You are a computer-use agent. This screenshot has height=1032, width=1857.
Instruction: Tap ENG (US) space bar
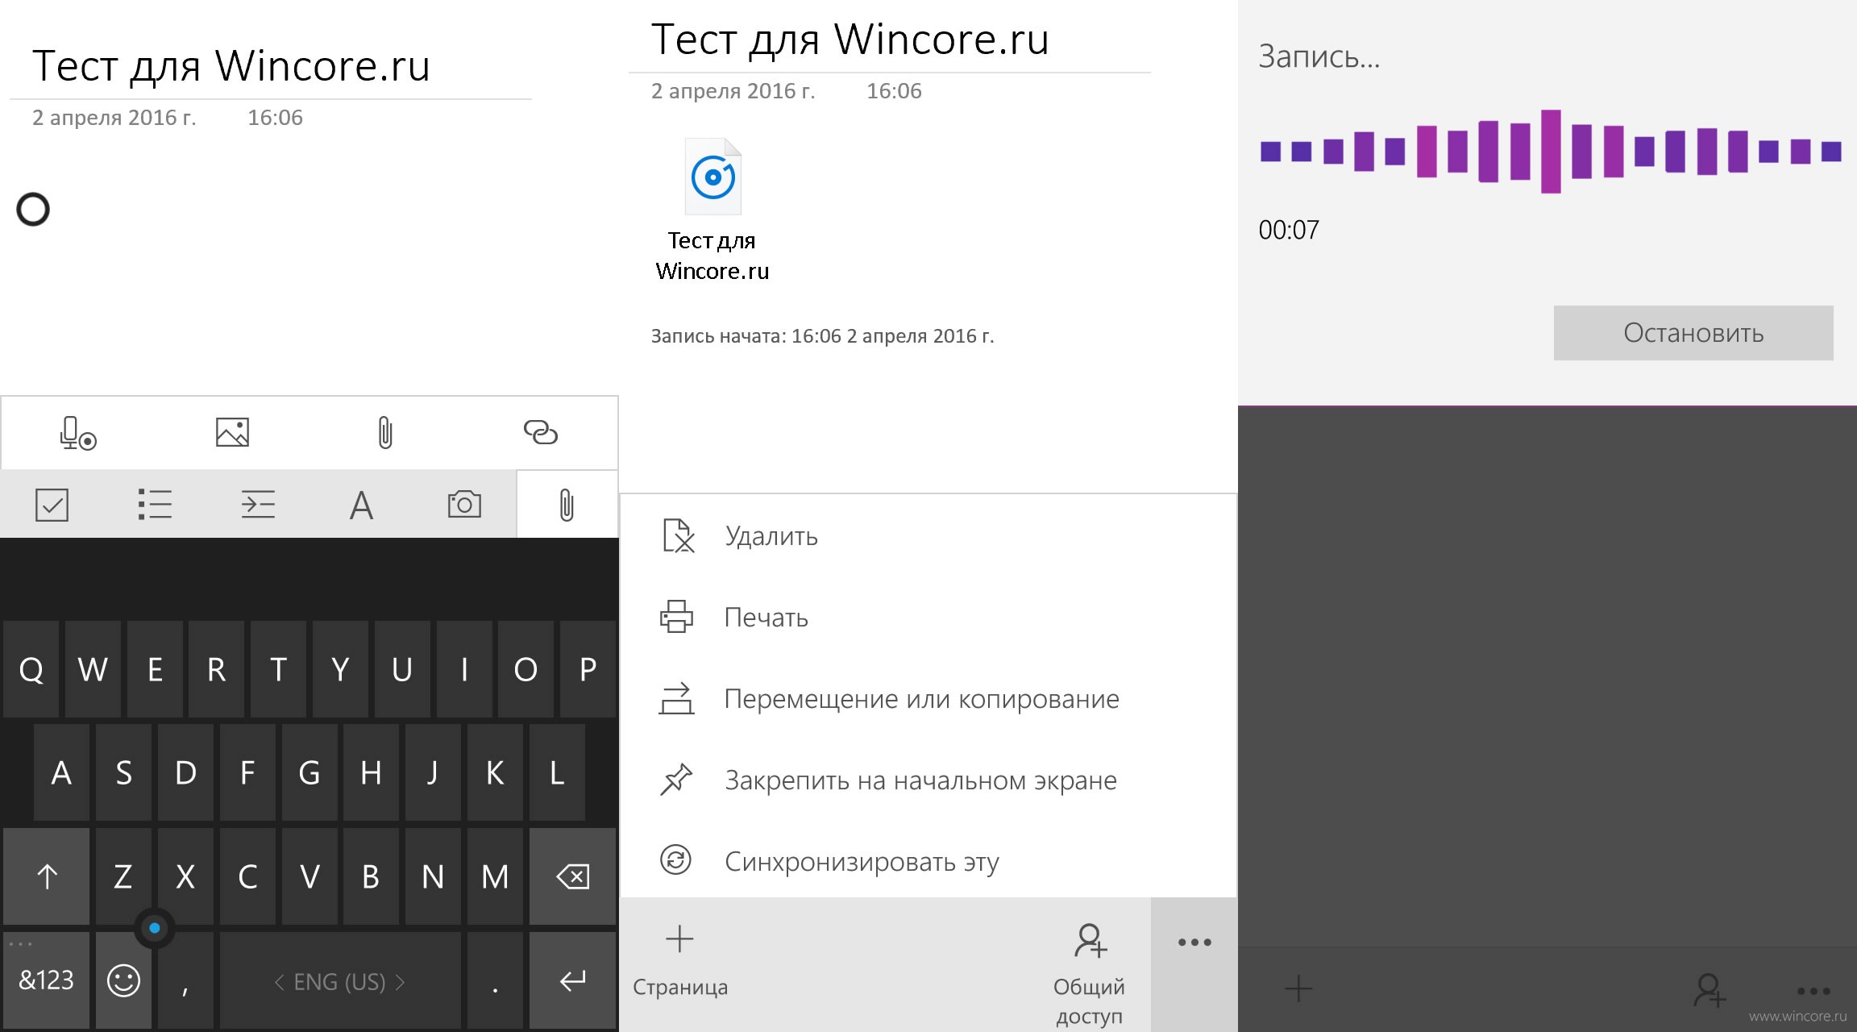click(340, 980)
